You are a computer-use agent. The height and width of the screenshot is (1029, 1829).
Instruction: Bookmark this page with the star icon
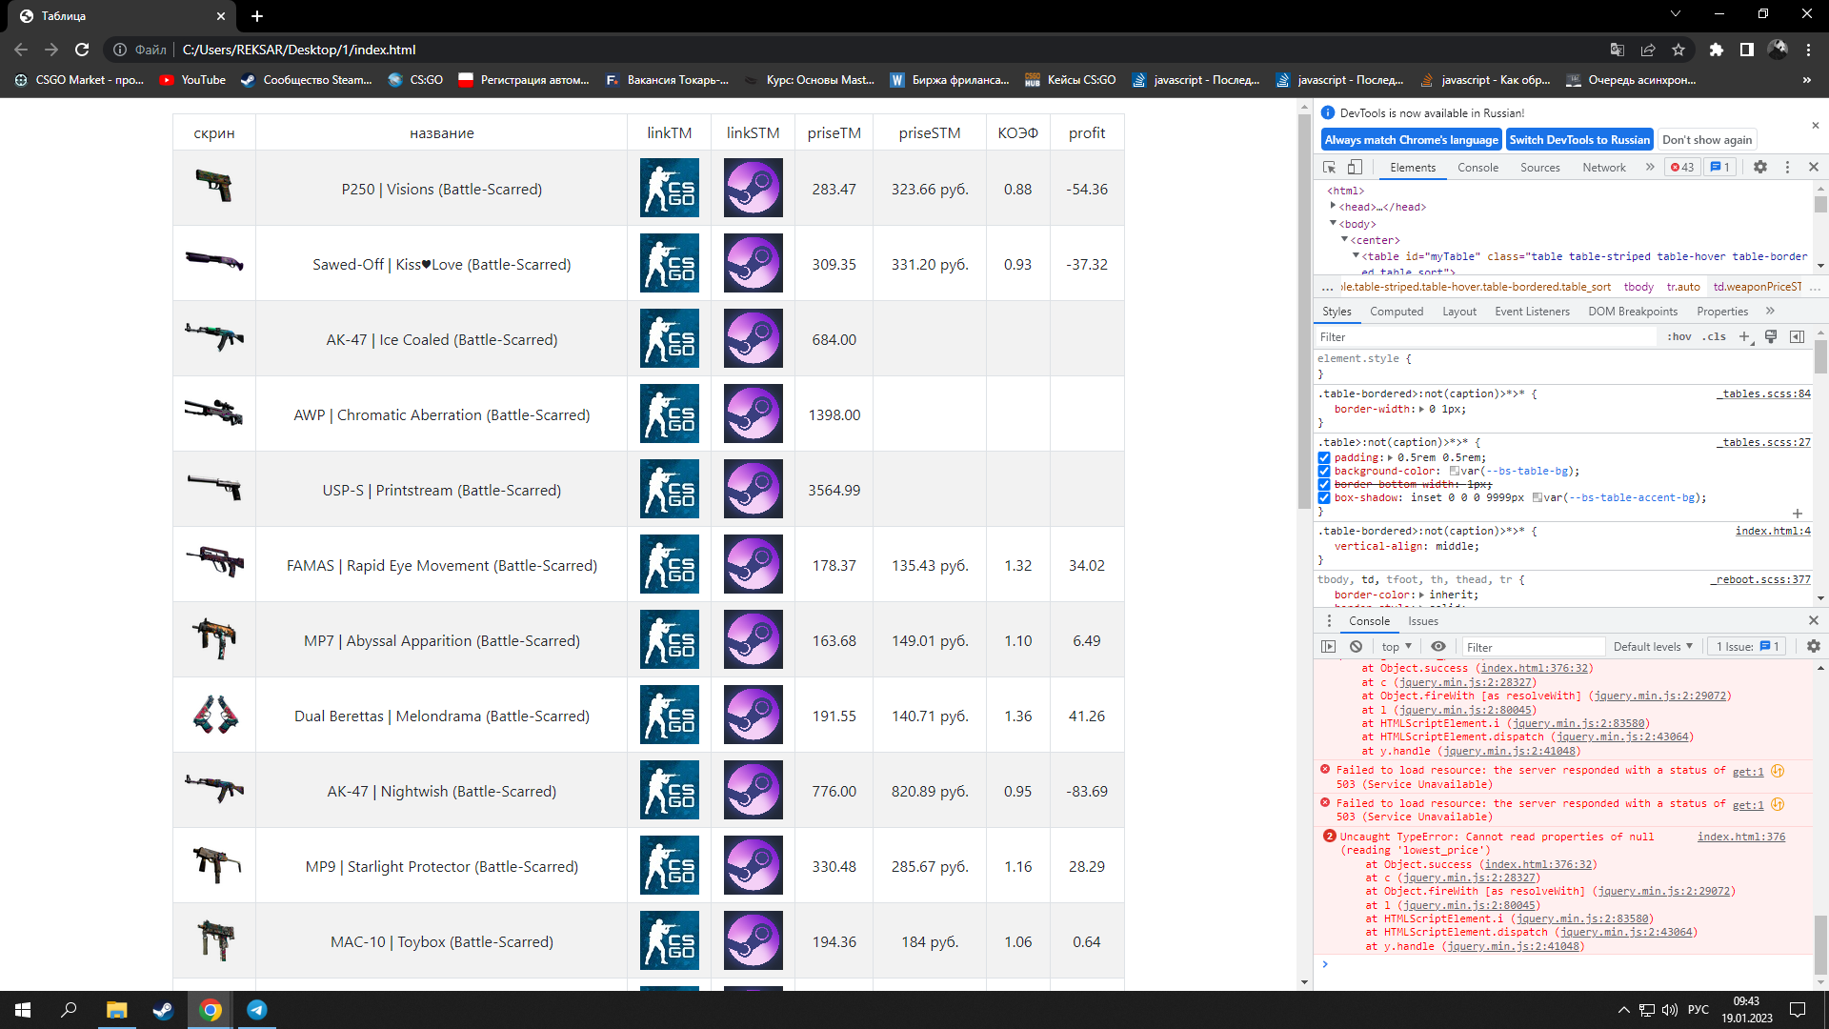(1678, 50)
